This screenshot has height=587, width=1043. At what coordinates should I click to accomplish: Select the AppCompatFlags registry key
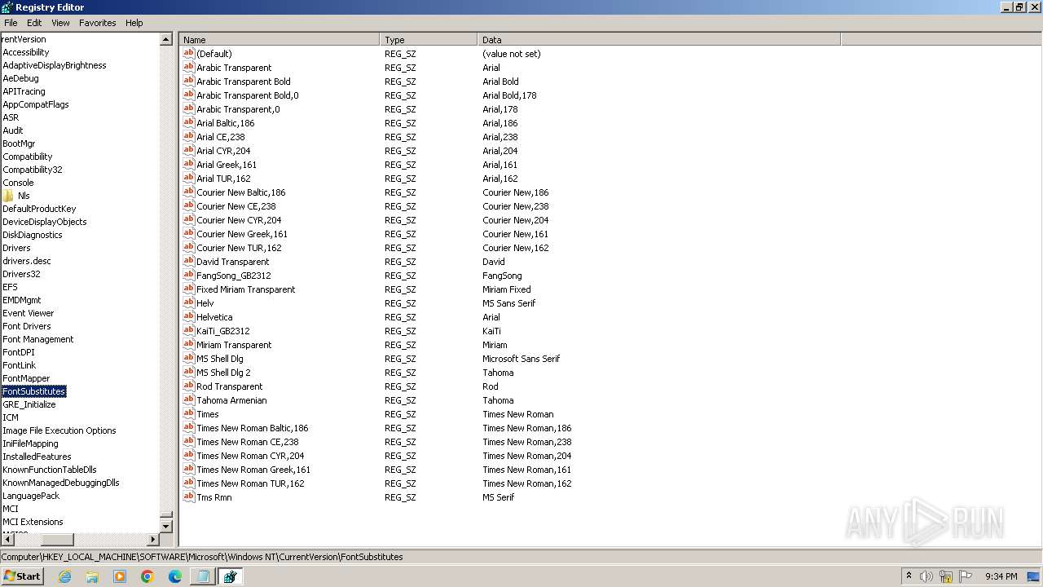[x=36, y=104]
